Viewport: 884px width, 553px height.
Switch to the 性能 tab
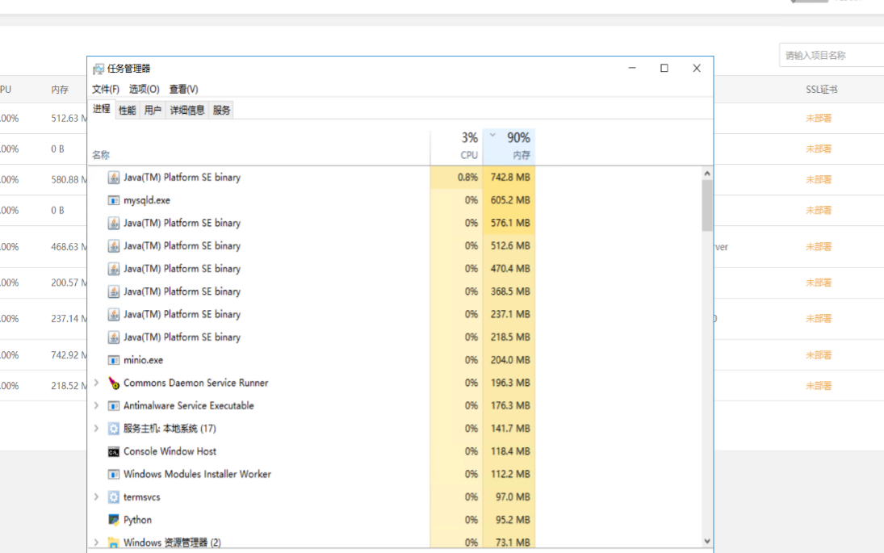click(128, 111)
